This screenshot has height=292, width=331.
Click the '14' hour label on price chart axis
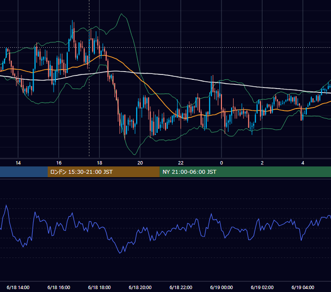point(18,163)
